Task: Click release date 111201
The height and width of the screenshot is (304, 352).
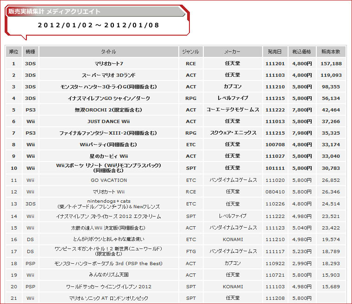Action: pos(275,64)
